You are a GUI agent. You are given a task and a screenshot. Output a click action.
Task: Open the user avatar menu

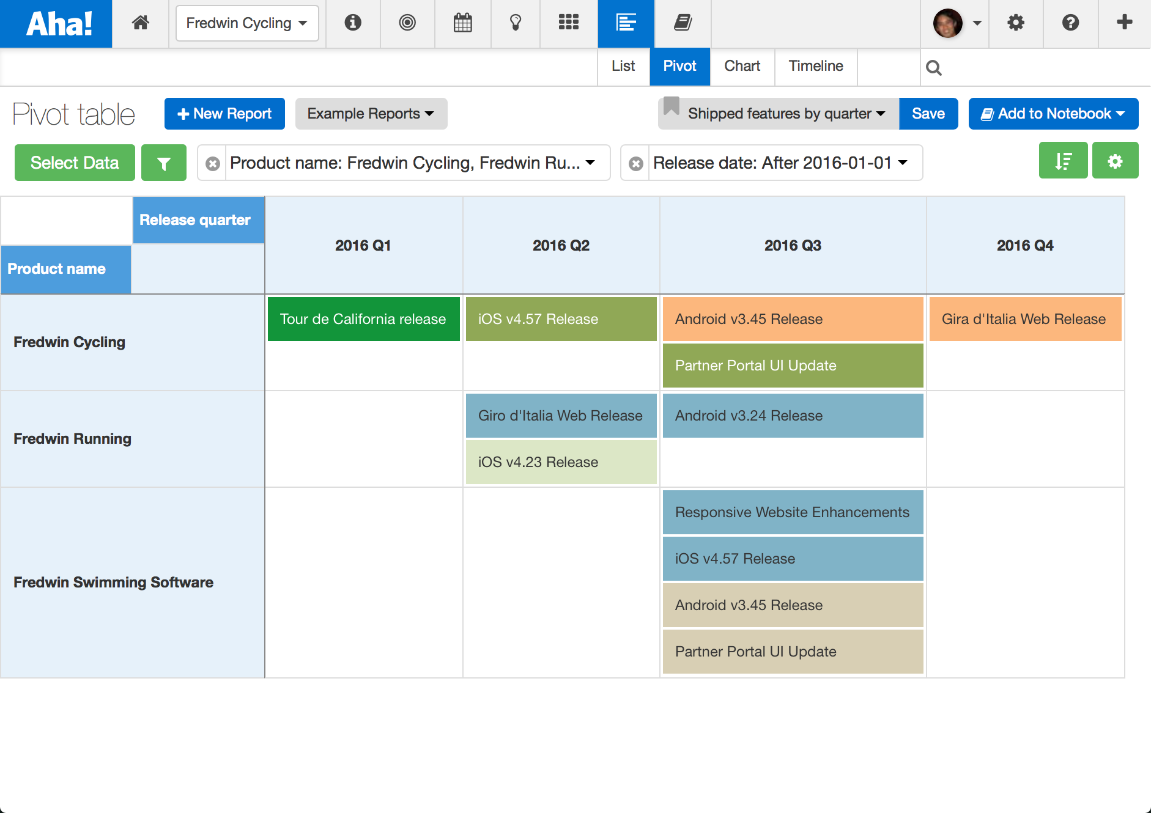[957, 23]
